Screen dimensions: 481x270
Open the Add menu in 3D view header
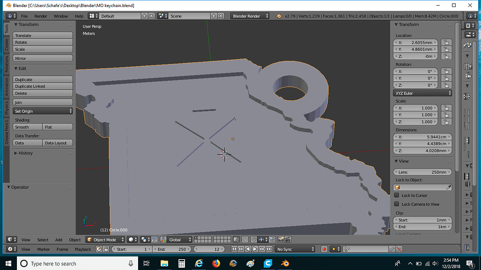coord(59,240)
